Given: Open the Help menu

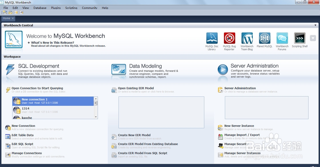Looking at the screenshot, I should (105, 8).
